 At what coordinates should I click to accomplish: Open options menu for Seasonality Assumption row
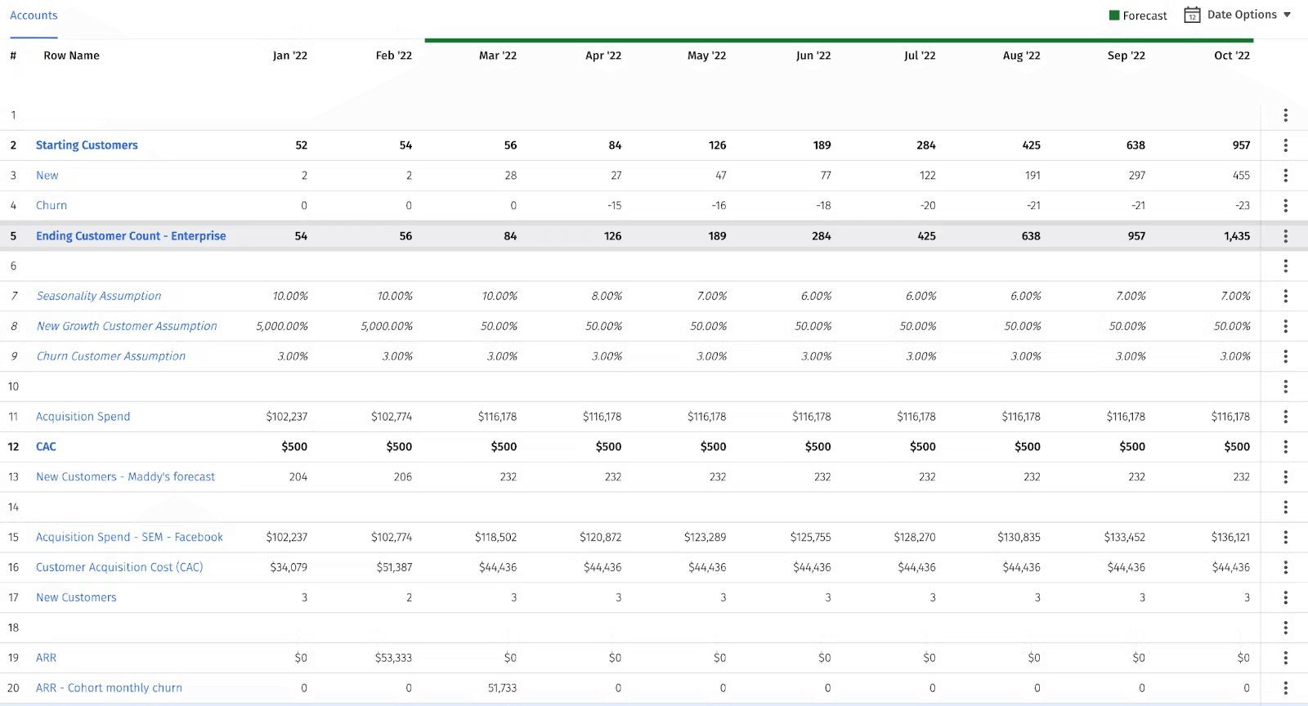pyautogui.click(x=1285, y=296)
